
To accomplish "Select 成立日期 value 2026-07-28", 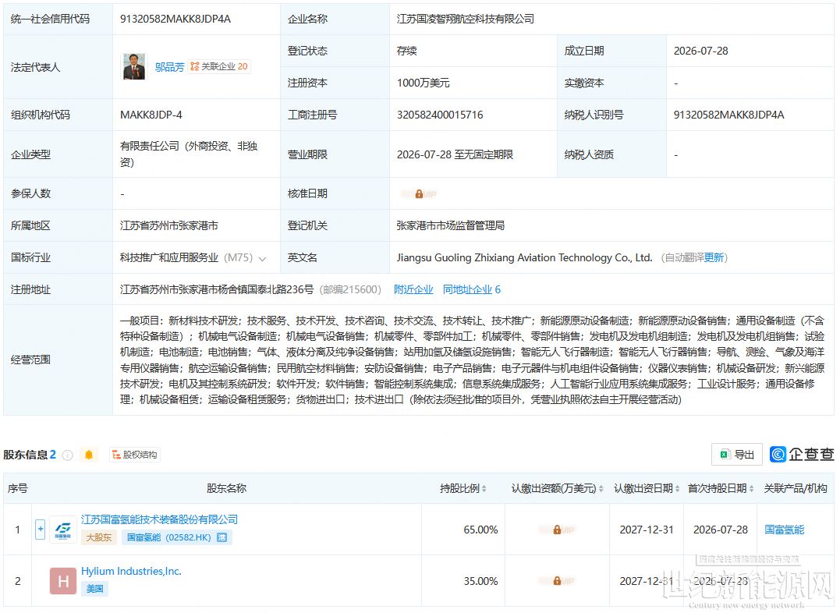I will [x=700, y=51].
